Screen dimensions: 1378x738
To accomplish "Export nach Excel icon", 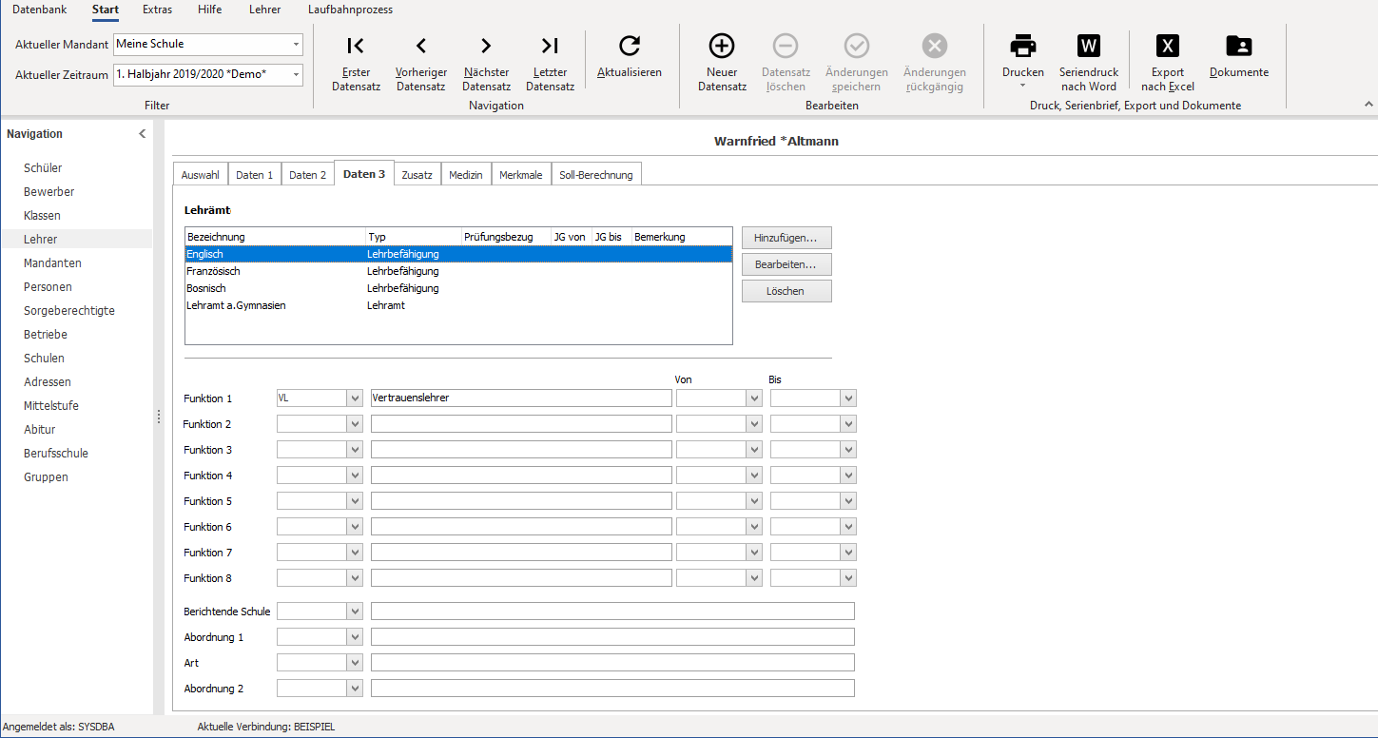I will pyautogui.click(x=1168, y=46).
